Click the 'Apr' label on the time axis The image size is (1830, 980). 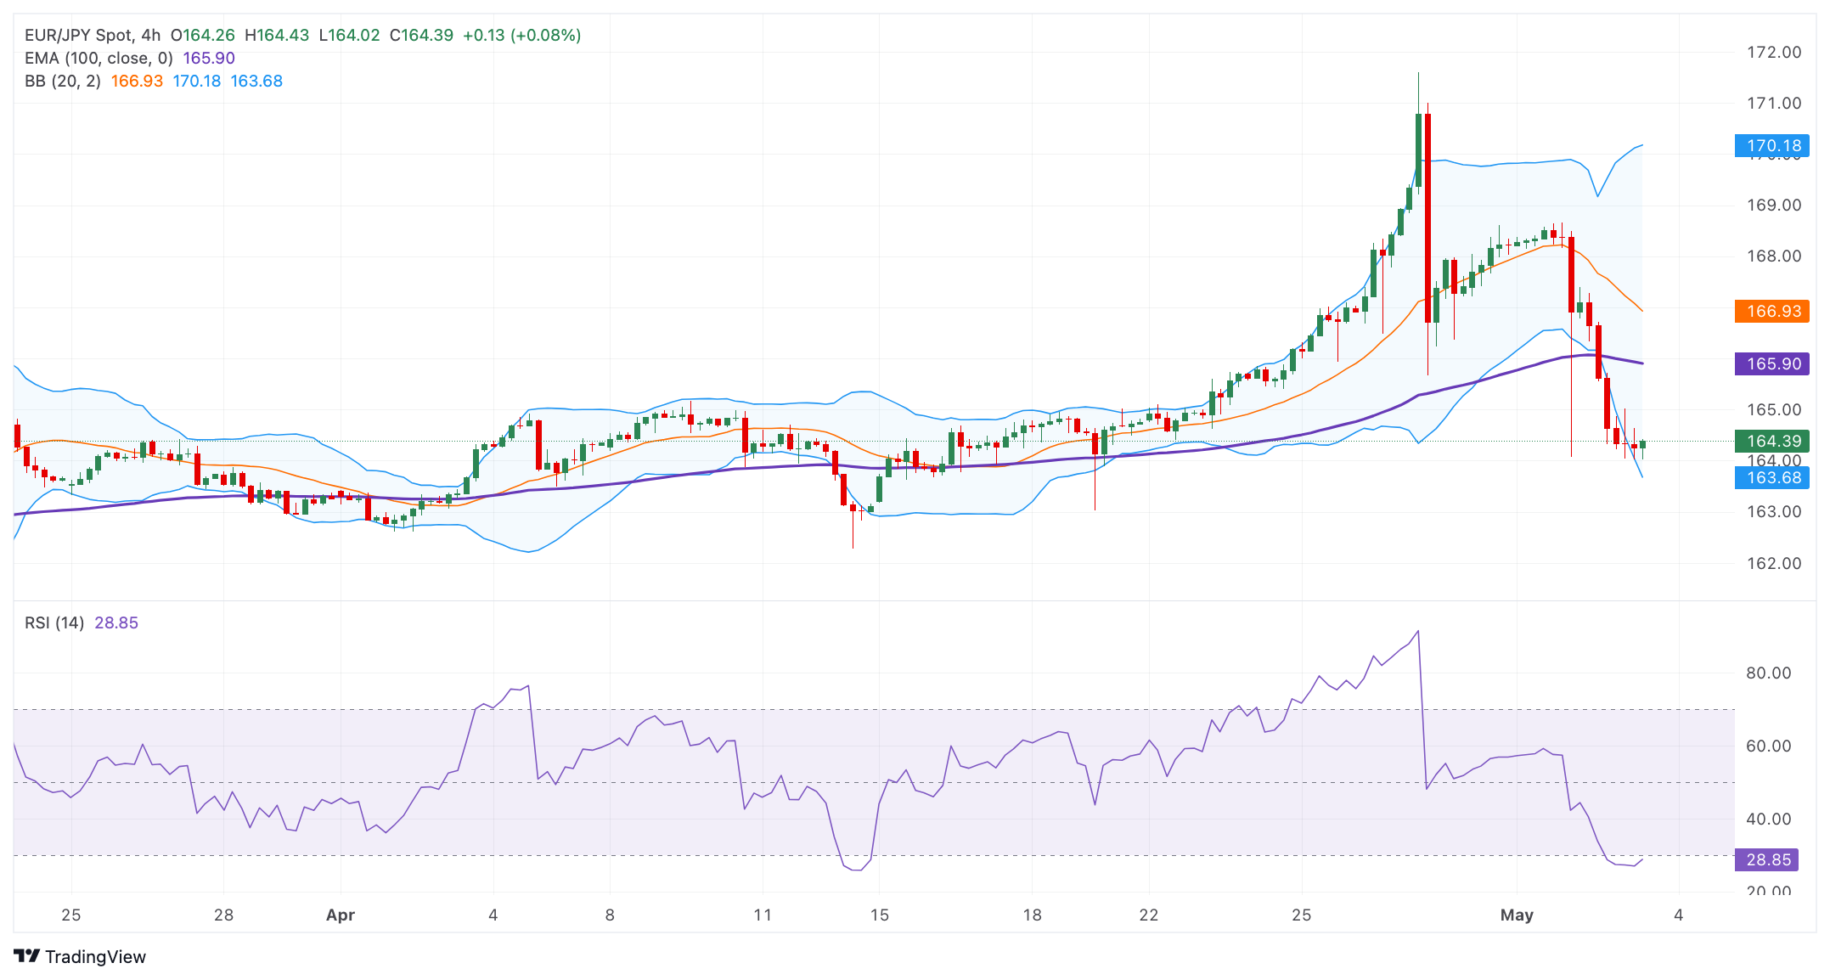[x=341, y=915]
